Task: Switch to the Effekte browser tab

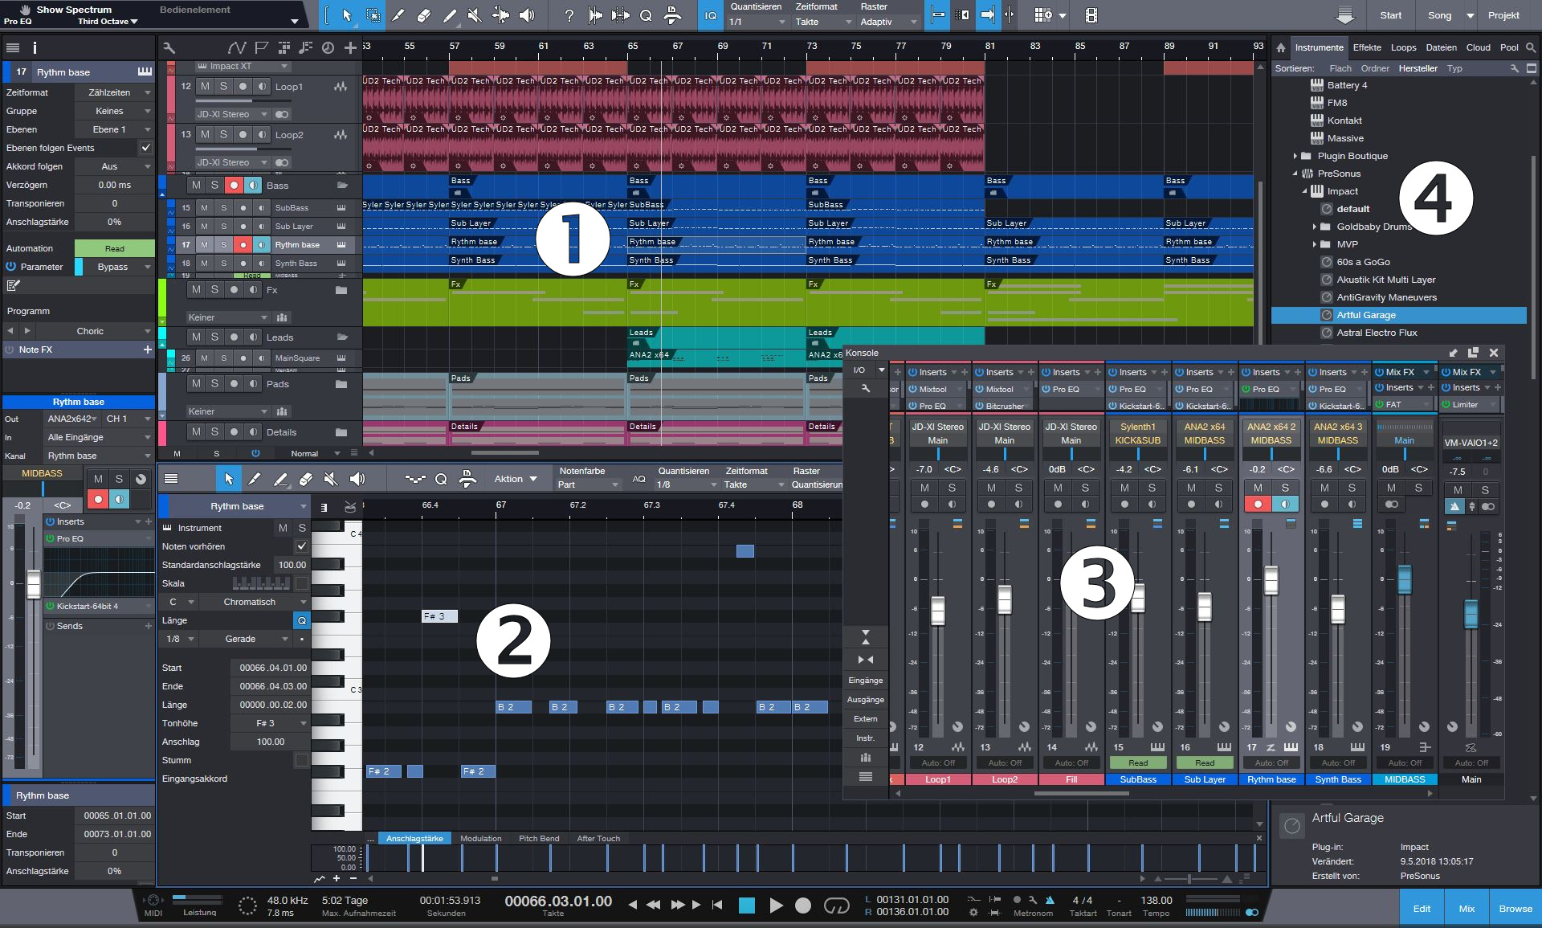Action: [1366, 47]
